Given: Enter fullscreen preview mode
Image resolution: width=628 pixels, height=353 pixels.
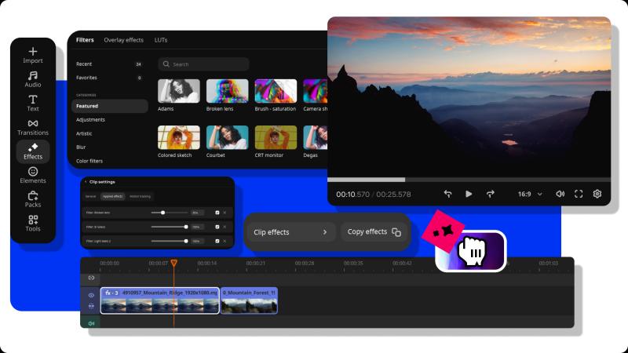Looking at the screenshot, I should 579,194.
